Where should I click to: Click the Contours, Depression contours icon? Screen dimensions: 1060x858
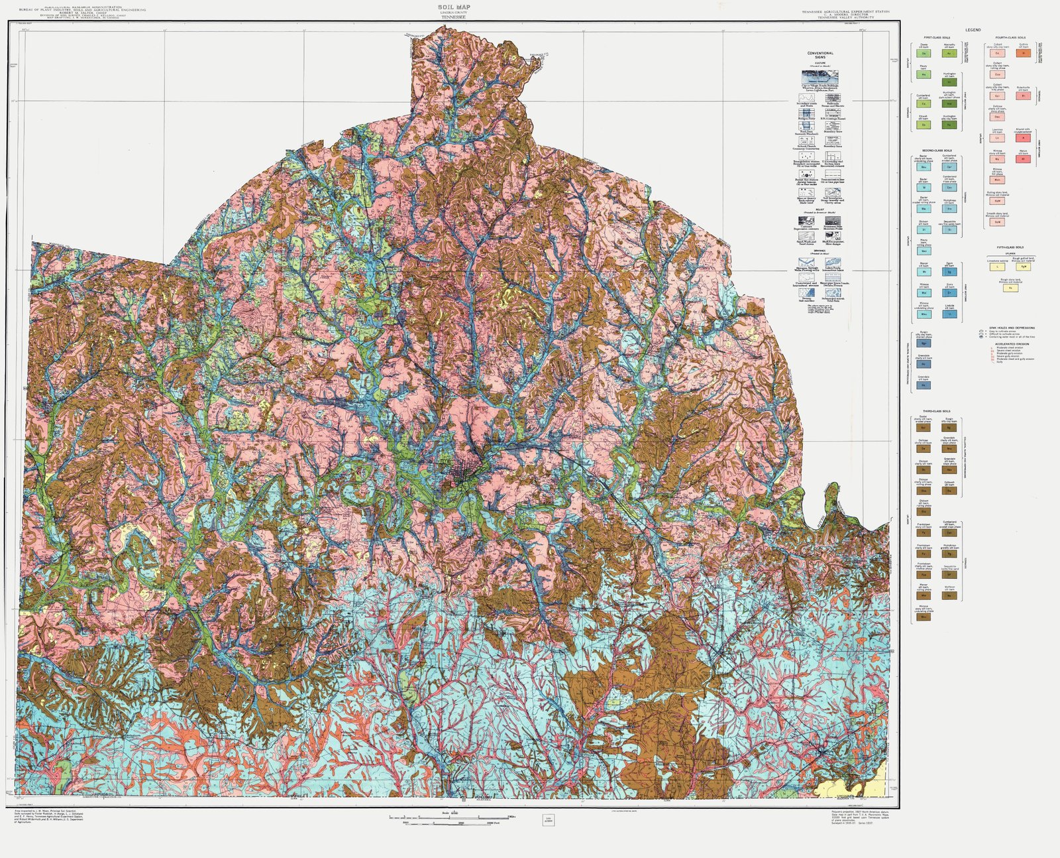point(806,220)
